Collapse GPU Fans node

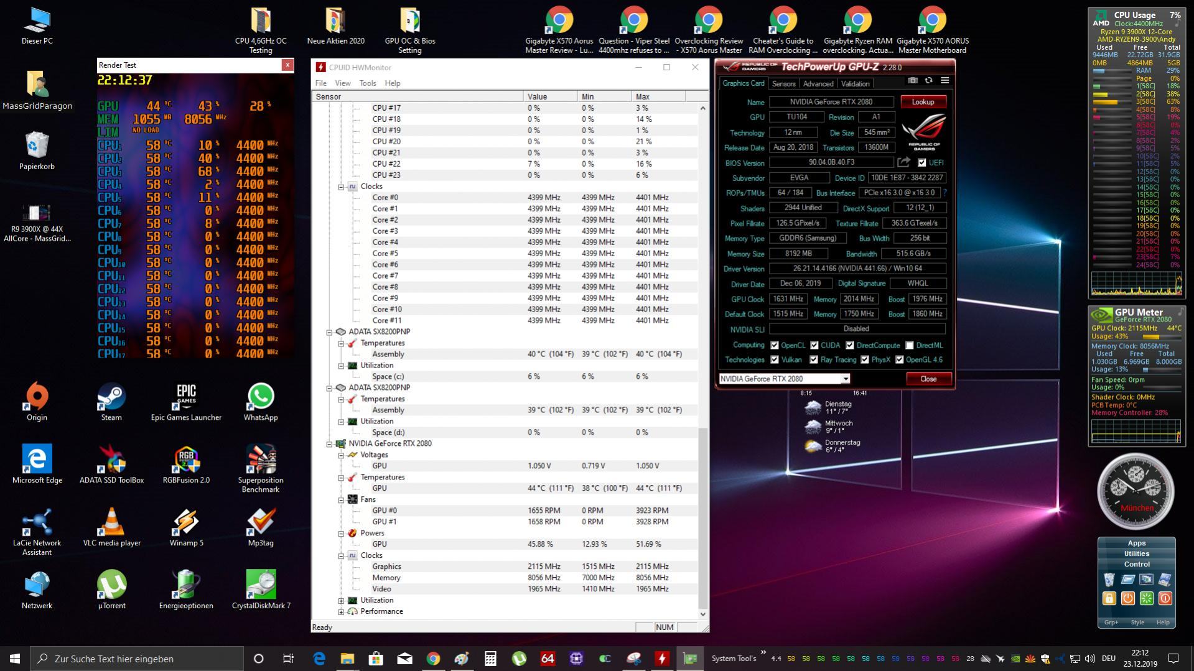click(341, 500)
